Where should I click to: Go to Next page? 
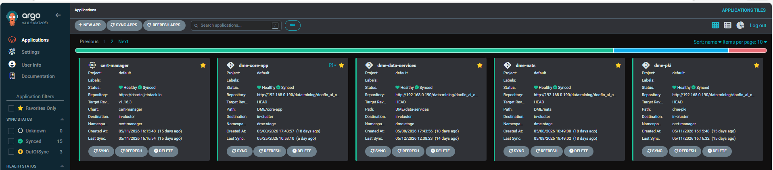pyautogui.click(x=123, y=42)
